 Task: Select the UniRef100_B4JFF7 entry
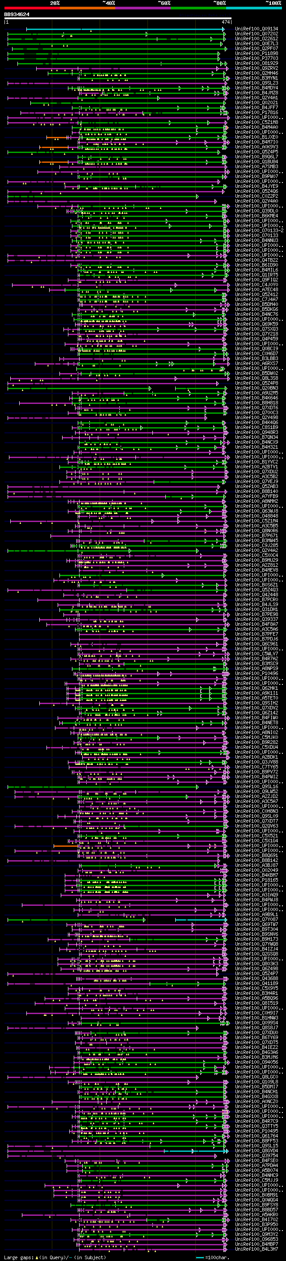(x=257, y=107)
